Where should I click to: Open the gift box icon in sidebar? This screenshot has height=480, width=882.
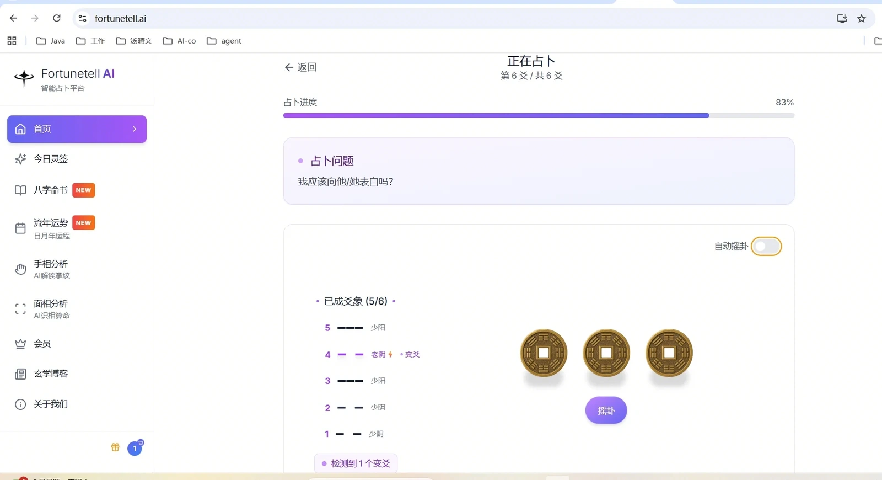coord(115,447)
